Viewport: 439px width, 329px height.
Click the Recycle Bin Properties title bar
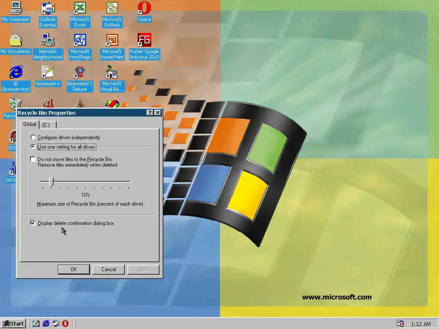(81, 113)
